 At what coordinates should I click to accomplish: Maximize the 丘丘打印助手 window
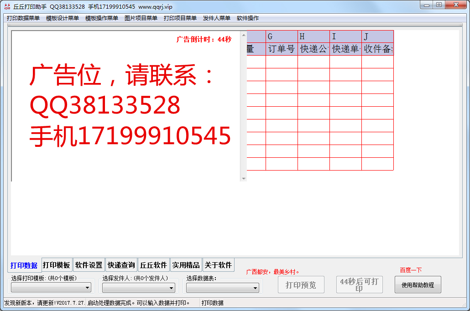pyautogui.click(x=439, y=5)
